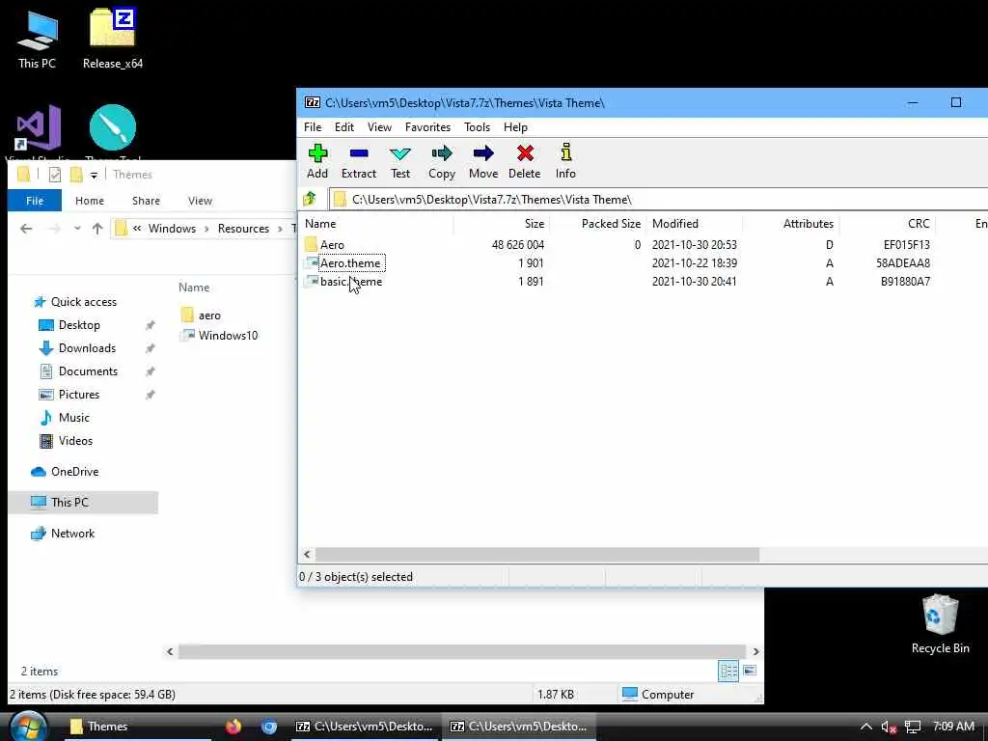
Task: Select the aero folder in Explorer
Action: click(x=201, y=316)
